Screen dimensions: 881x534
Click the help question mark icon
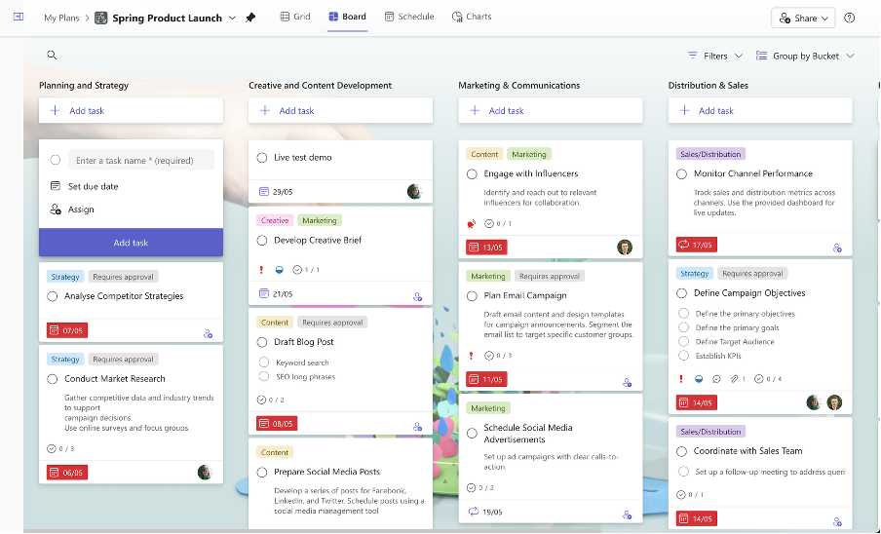(x=849, y=18)
